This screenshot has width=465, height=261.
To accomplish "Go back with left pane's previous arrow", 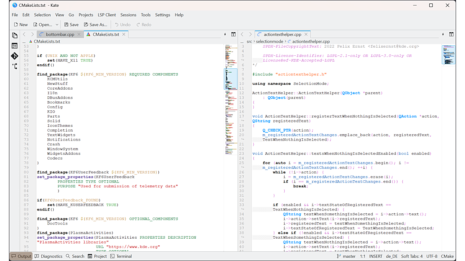I will tap(24, 34).
